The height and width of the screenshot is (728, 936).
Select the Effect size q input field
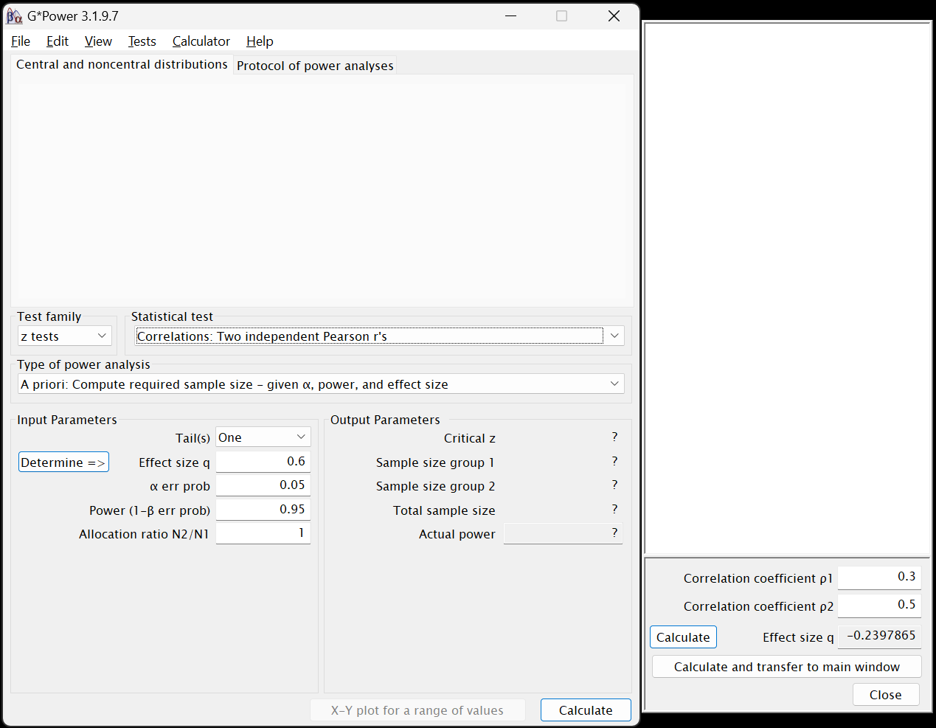pos(263,462)
